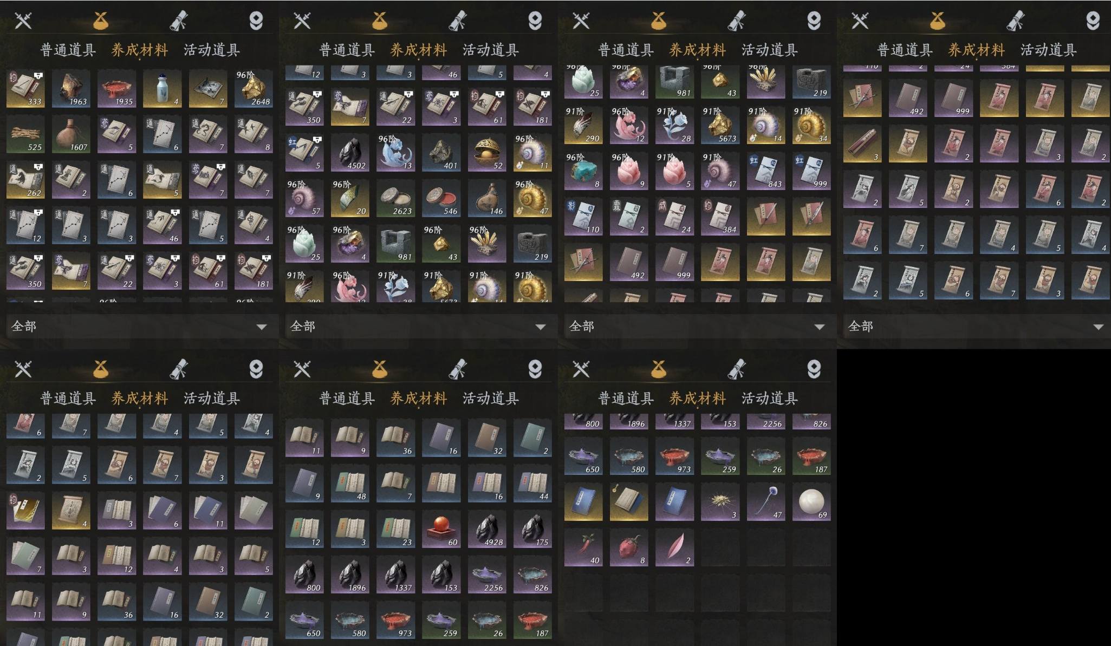The height and width of the screenshot is (646, 1111).
Task: Switch to 普通道具 tab above the pearl grid
Action: [x=626, y=399]
